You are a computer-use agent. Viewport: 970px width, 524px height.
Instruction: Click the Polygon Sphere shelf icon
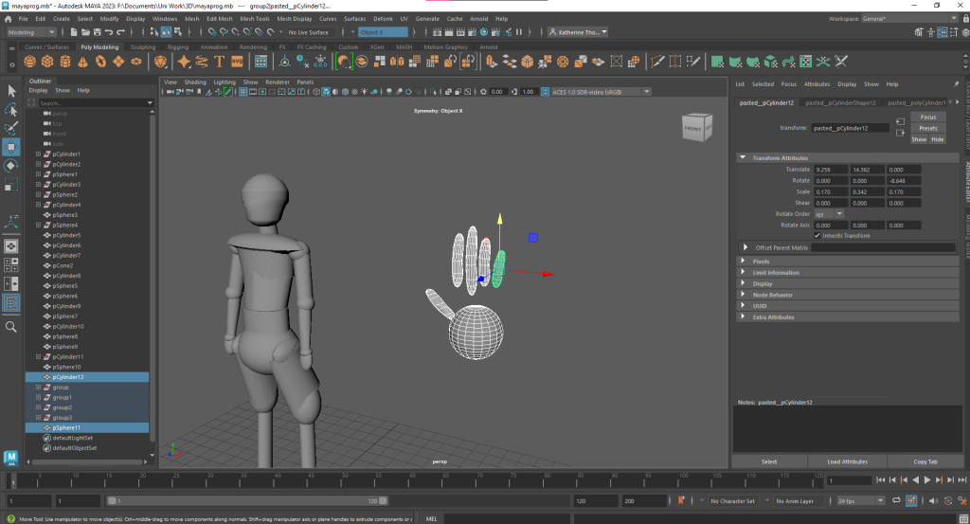click(x=30, y=62)
